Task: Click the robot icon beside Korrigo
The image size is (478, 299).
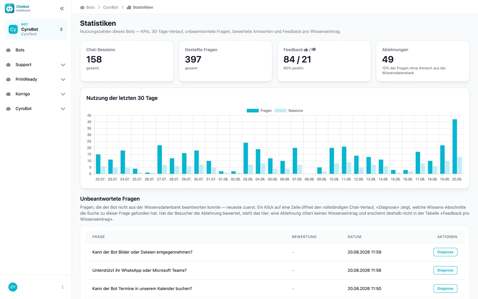Action: [8, 94]
